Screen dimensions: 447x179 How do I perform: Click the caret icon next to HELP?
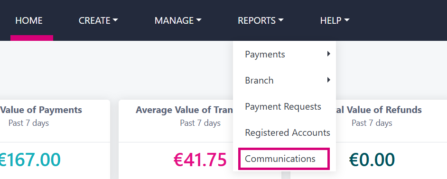tap(347, 20)
